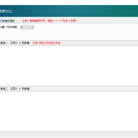Image resolution: width=138 pixels, height=138 pixels.
Task: Switch to the 数据处理区 tab
Action: 8,21
